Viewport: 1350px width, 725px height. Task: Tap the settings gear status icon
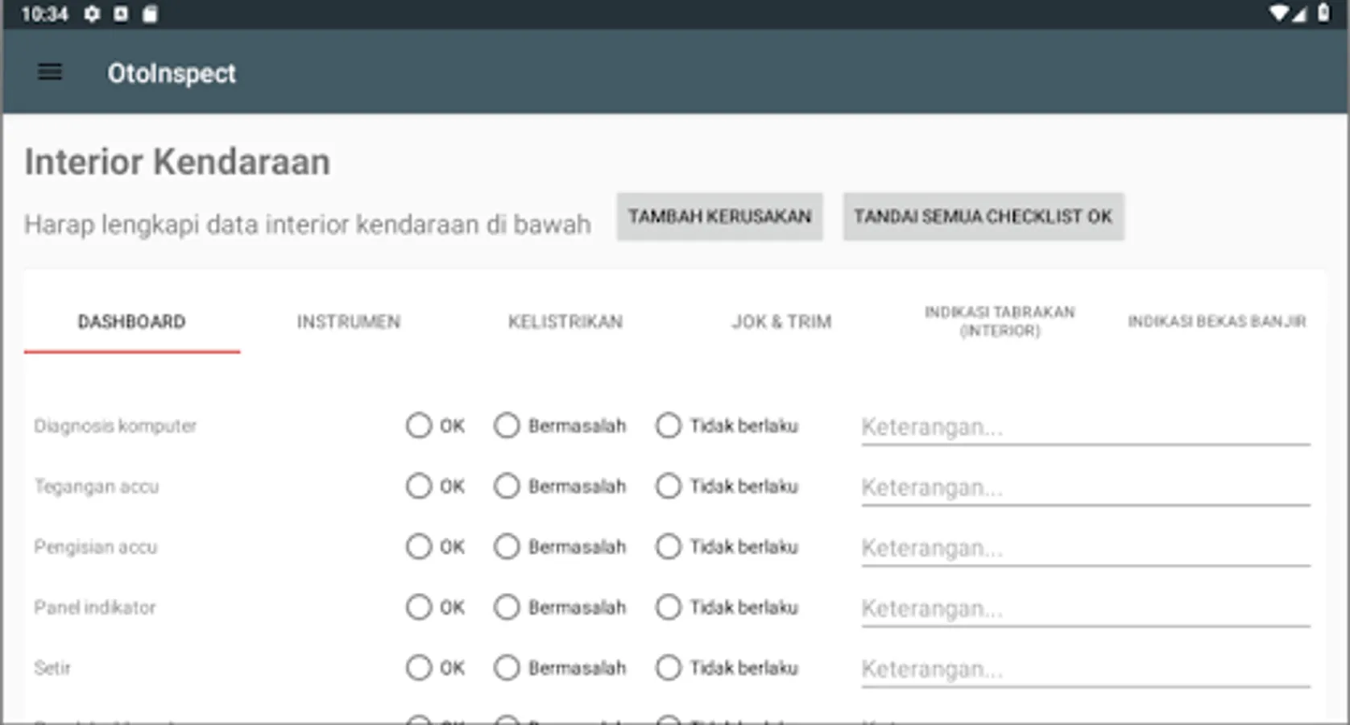(x=92, y=14)
